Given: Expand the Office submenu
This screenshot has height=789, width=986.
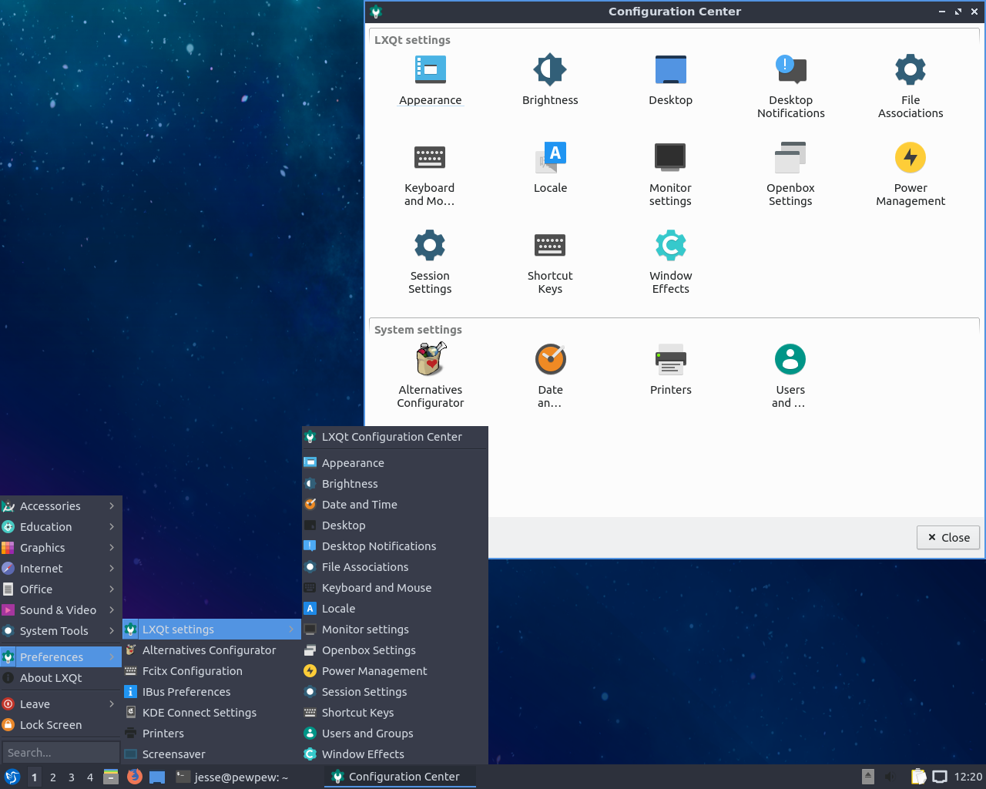Looking at the screenshot, I should (61, 589).
